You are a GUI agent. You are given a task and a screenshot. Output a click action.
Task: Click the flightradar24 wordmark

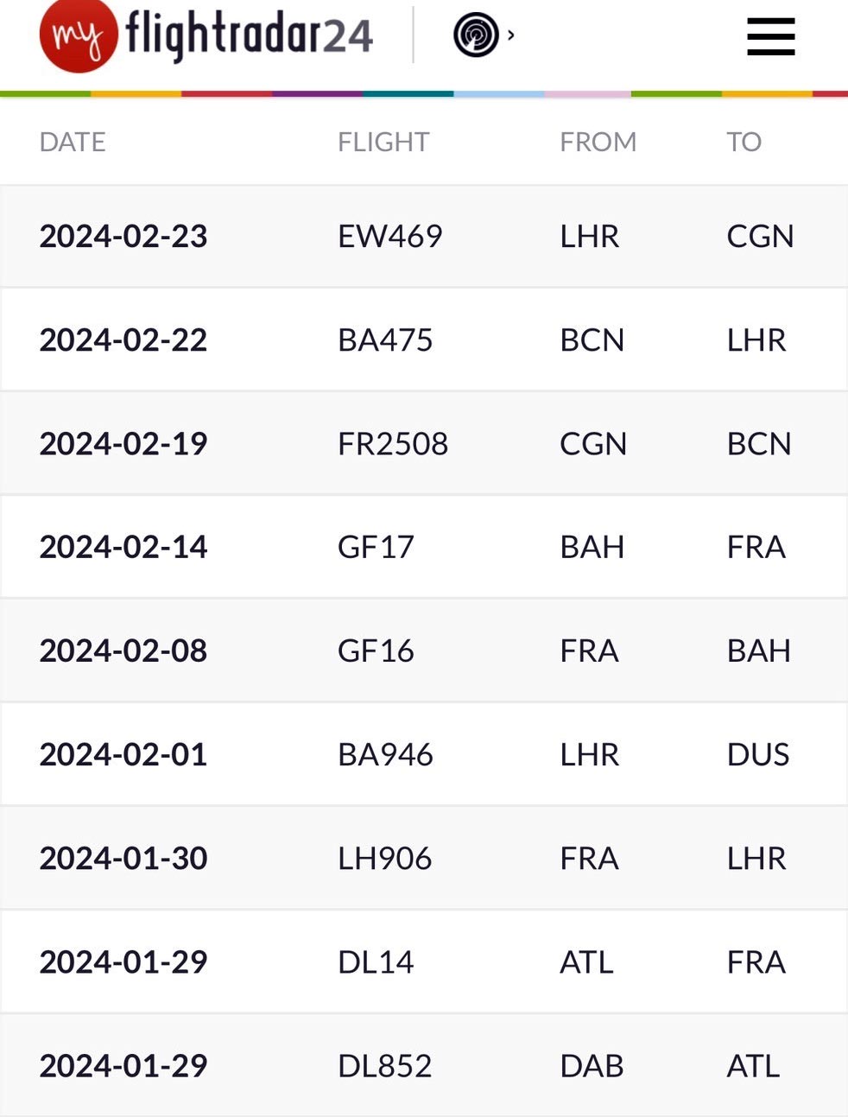click(250, 35)
